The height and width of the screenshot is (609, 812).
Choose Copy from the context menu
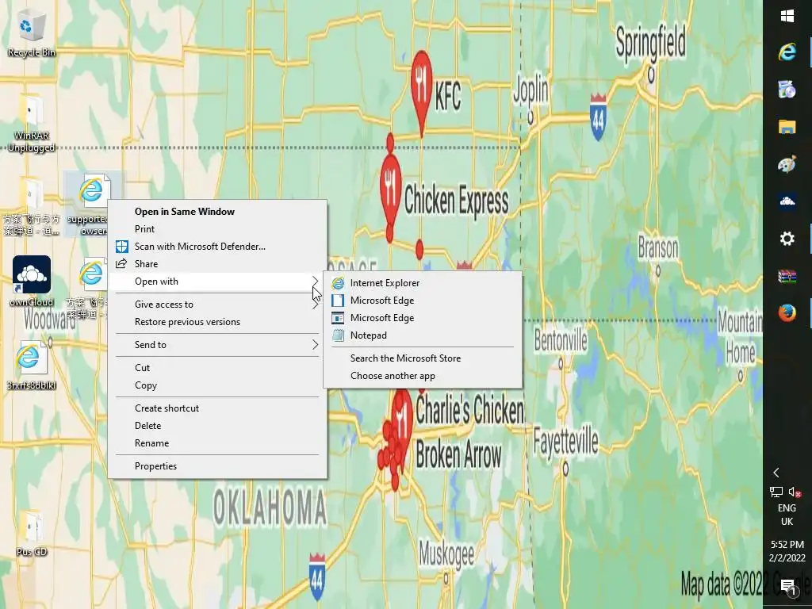(217, 385)
